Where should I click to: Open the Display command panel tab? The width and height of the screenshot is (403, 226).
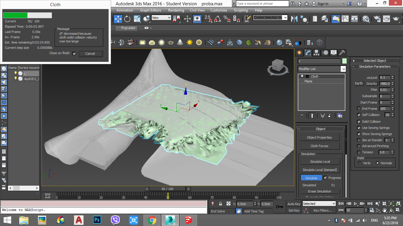(334, 53)
